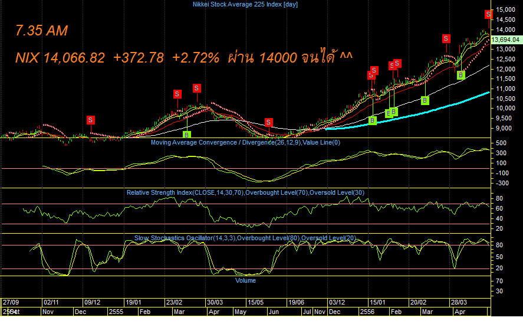Click the S sell marker beside the 12,500 level
Image resolution: width=523 pixels, height=324 pixels.
(x=446, y=39)
